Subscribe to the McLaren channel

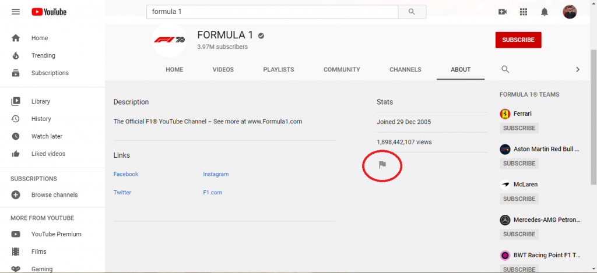click(x=519, y=199)
